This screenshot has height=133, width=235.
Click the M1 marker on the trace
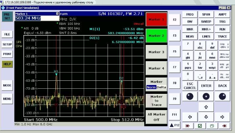click(x=56, y=73)
